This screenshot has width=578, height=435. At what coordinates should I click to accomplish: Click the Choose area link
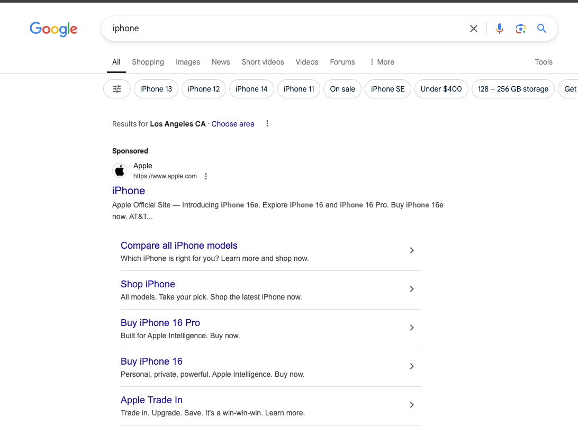[232, 124]
